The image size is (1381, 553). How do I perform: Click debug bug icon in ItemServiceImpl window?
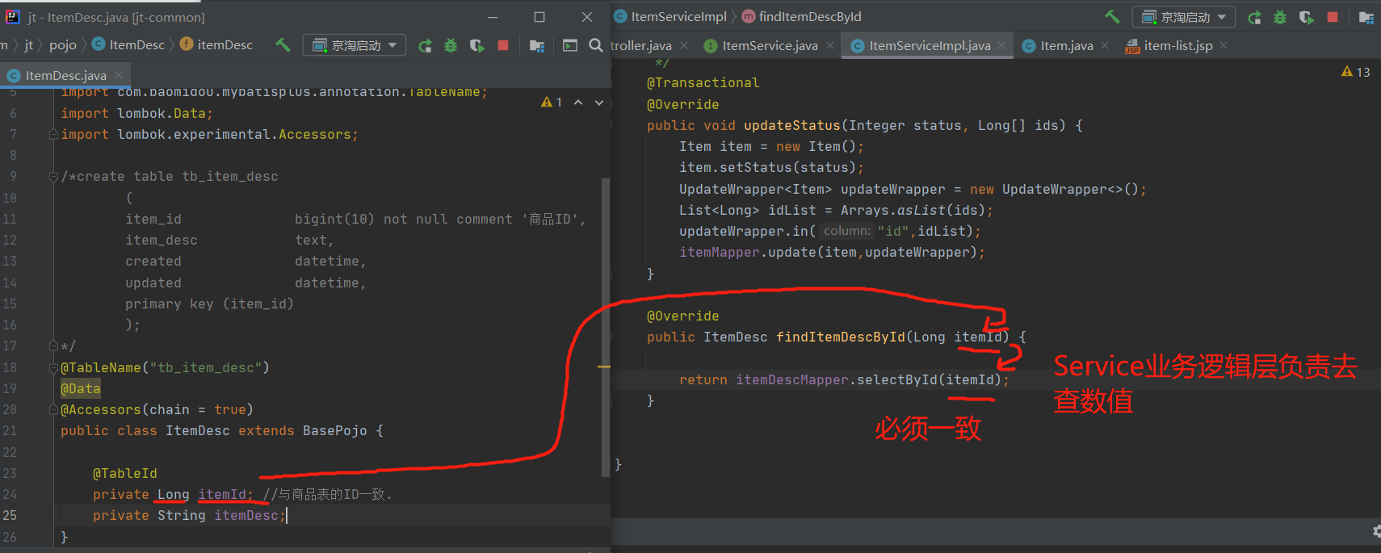[1280, 17]
